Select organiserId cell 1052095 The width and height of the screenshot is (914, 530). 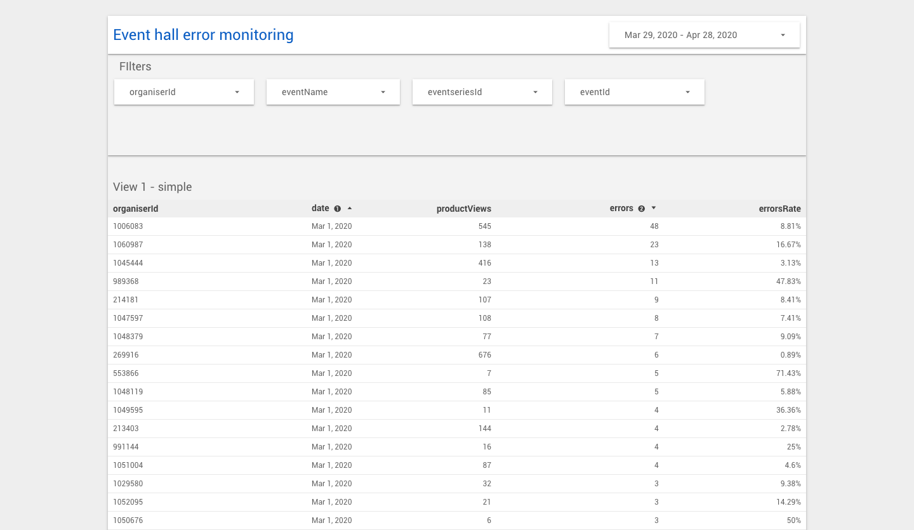(x=128, y=502)
